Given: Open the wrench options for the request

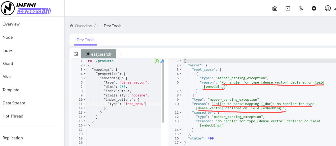Looking at the screenshot, I should click(162, 61).
